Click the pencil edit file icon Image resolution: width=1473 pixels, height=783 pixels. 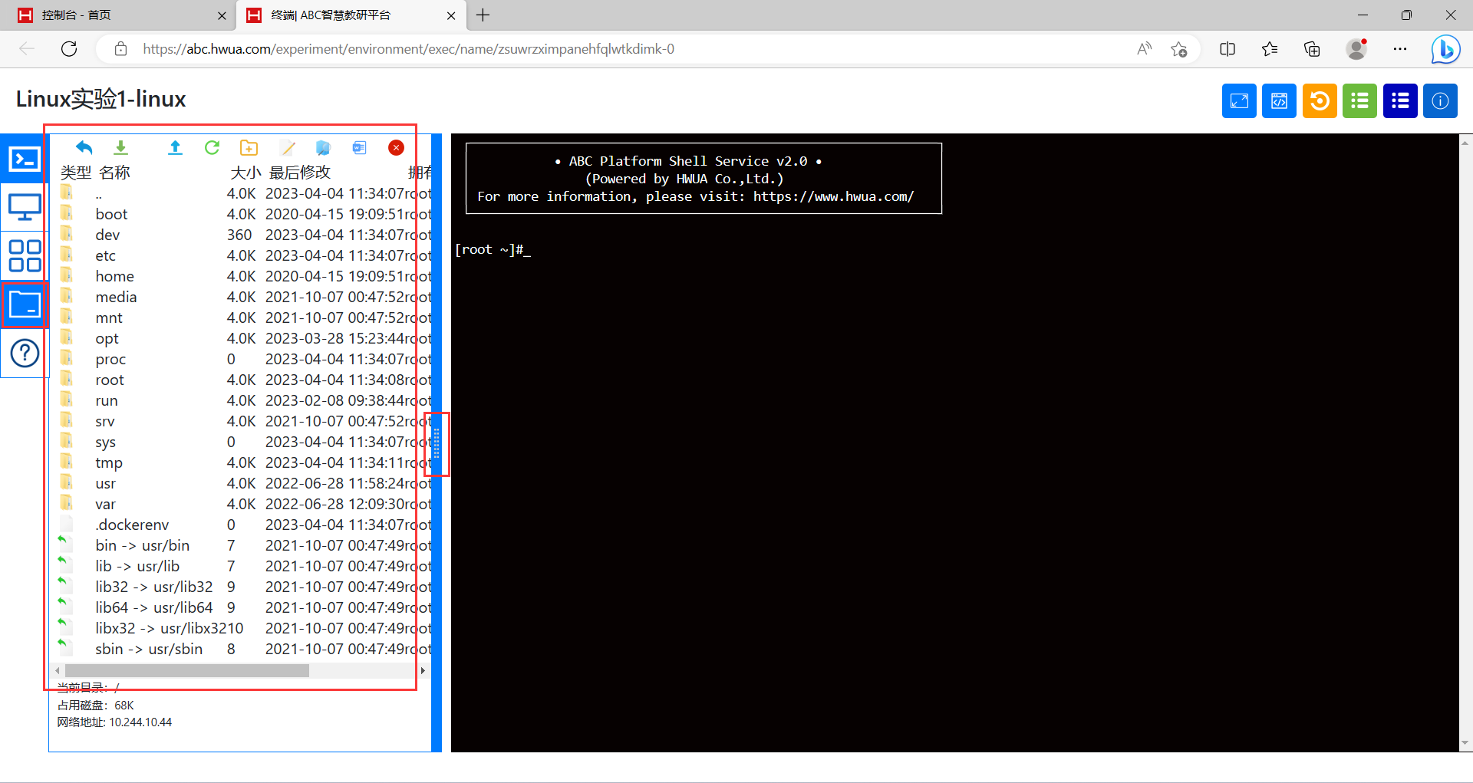288,147
